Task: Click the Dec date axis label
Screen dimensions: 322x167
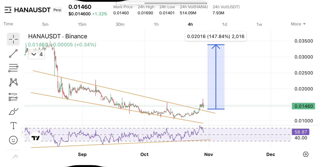Action: click(x=271, y=154)
